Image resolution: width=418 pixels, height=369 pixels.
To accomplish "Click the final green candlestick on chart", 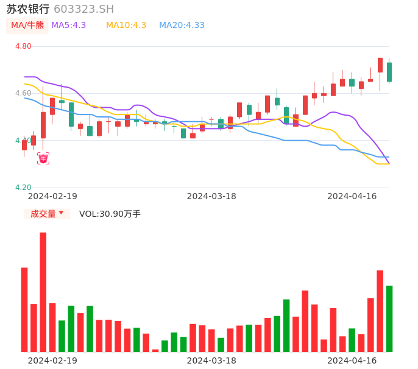I will [389, 72].
